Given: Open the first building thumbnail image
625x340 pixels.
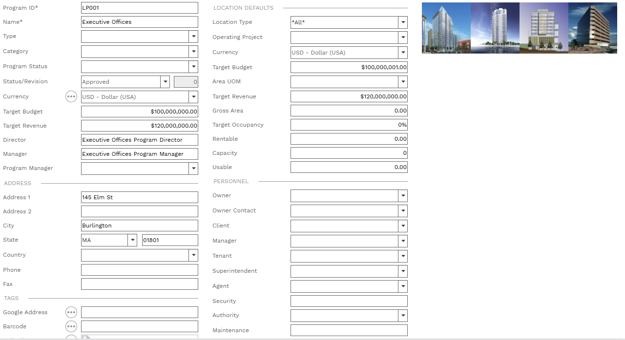Looking at the screenshot, I should pos(446,28).
